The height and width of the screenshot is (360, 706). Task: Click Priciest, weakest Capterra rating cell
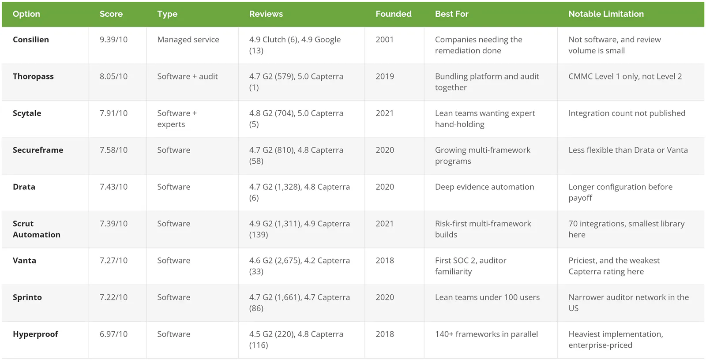[x=614, y=266]
